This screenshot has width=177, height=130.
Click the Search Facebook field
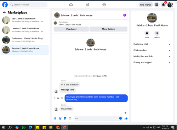(28, 5)
